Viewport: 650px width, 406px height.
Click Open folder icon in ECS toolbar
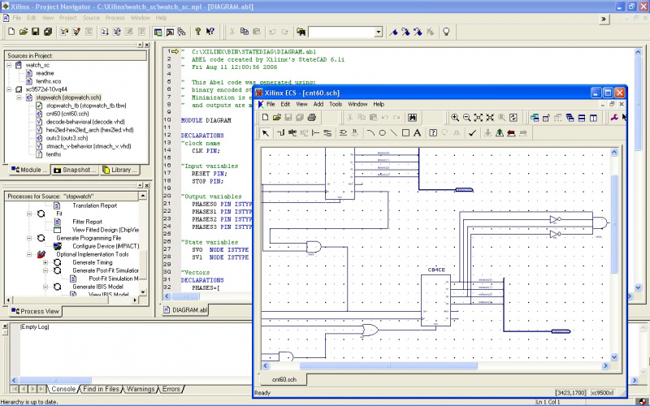pos(277,118)
